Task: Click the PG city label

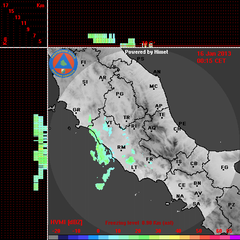Action: (120, 94)
